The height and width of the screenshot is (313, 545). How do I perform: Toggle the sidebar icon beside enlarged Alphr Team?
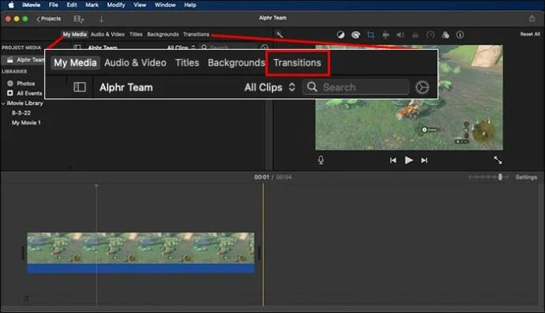(x=80, y=87)
